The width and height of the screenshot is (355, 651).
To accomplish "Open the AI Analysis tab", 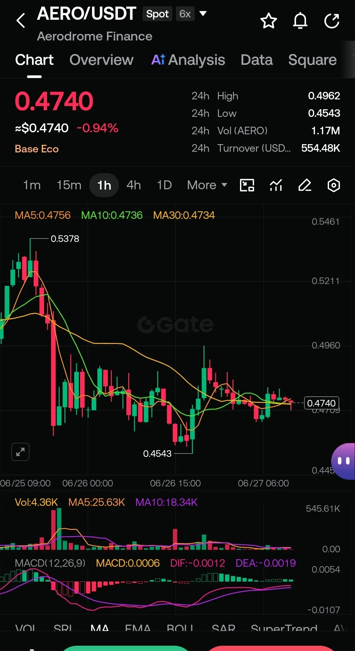I will [188, 60].
